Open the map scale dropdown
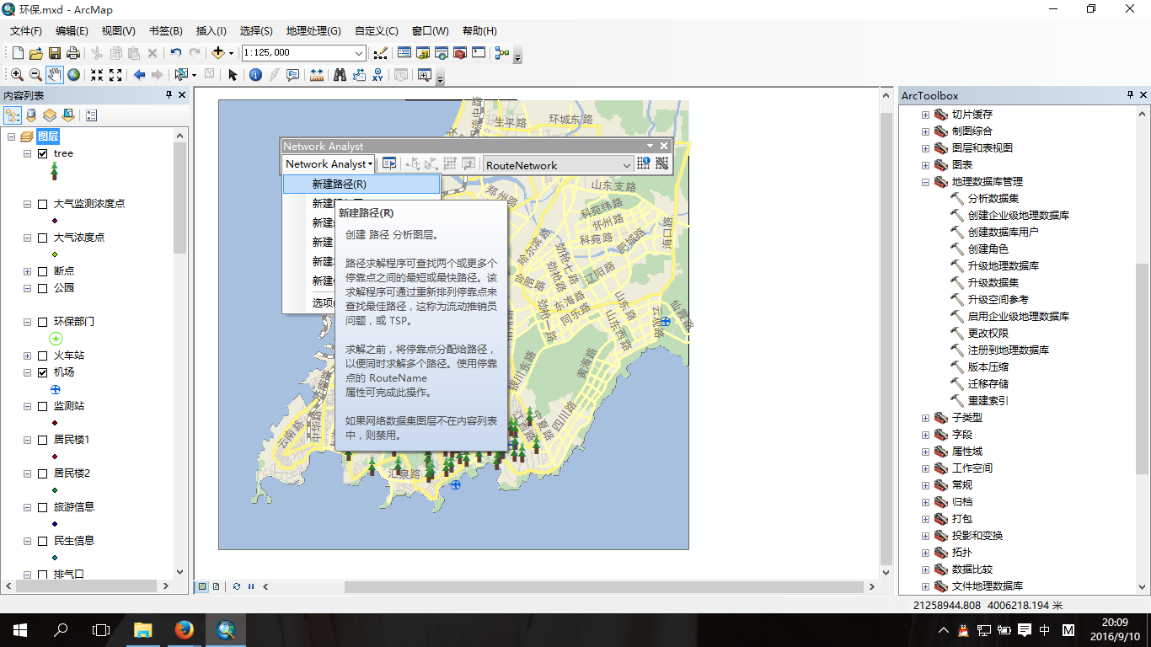The width and height of the screenshot is (1151, 647). [360, 52]
